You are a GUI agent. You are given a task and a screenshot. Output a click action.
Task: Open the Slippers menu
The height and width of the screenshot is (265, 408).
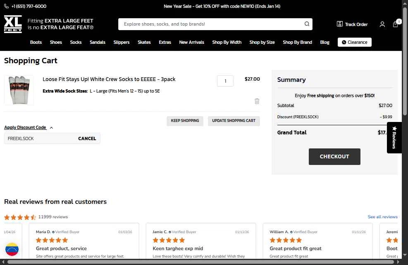tap(121, 42)
